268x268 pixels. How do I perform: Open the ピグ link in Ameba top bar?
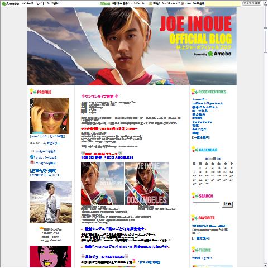(x=39, y=3)
